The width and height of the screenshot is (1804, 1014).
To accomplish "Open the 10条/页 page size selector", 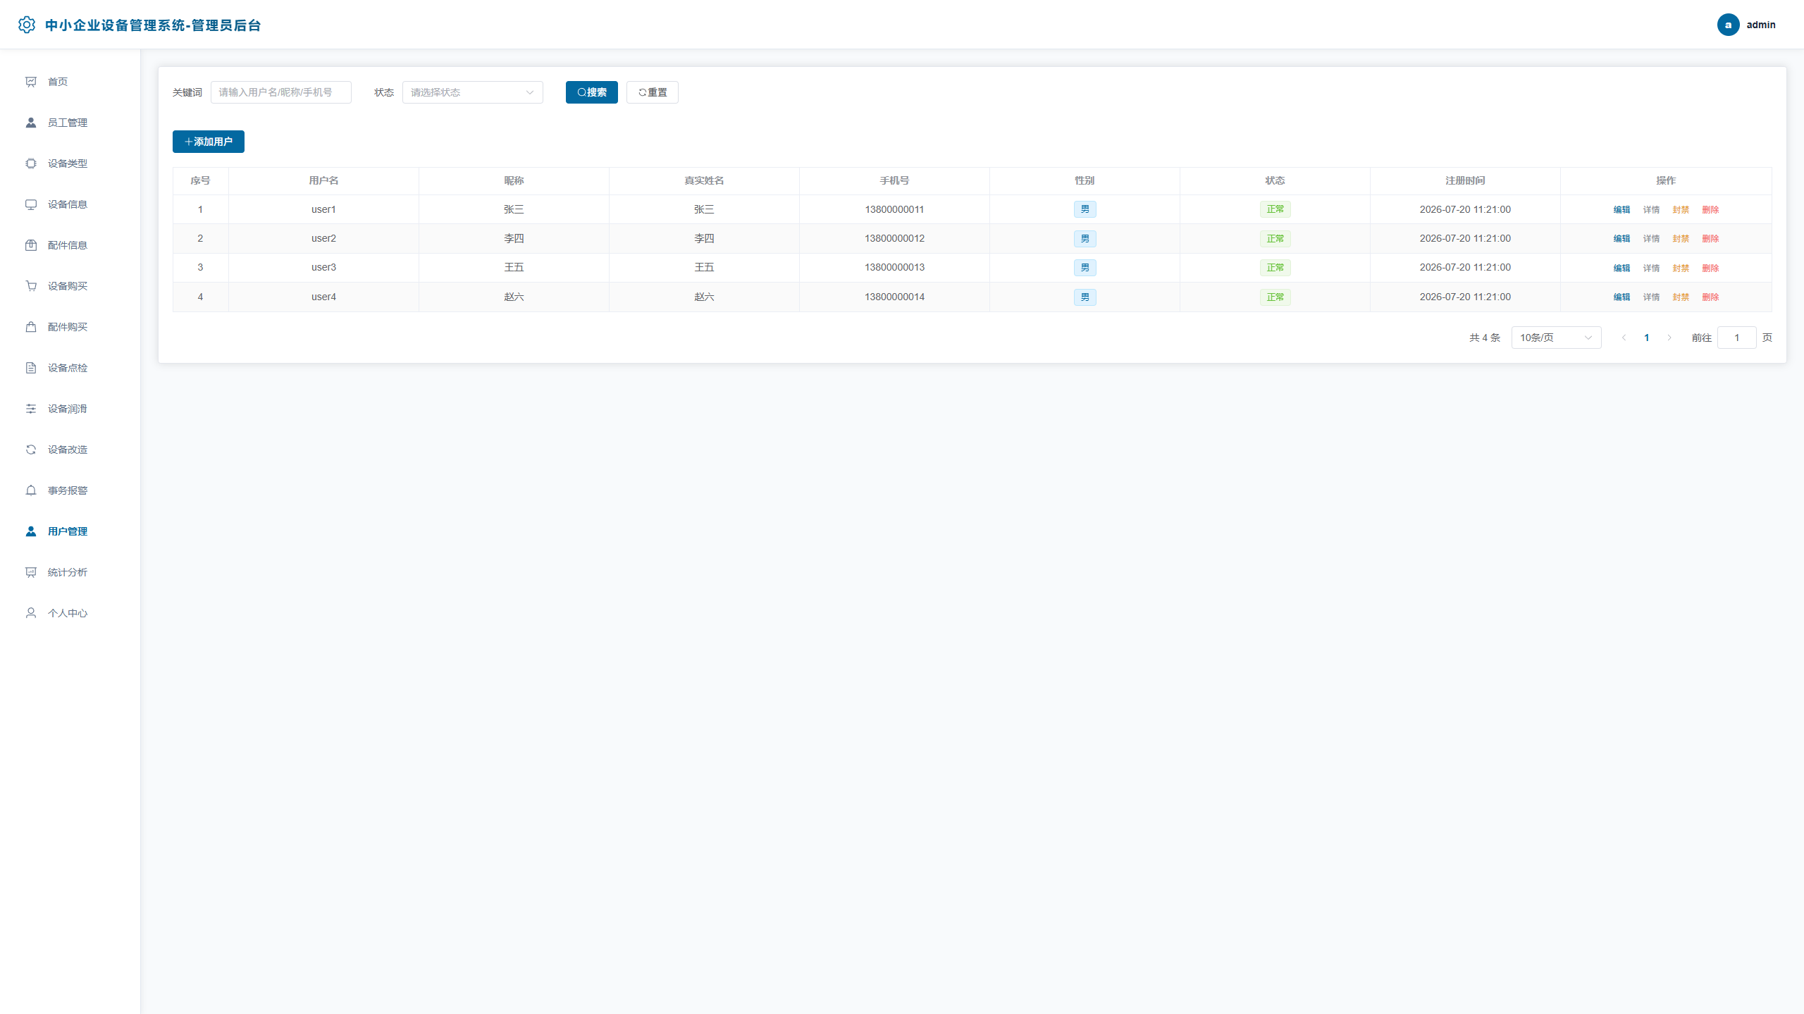I will click(1556, 338).
